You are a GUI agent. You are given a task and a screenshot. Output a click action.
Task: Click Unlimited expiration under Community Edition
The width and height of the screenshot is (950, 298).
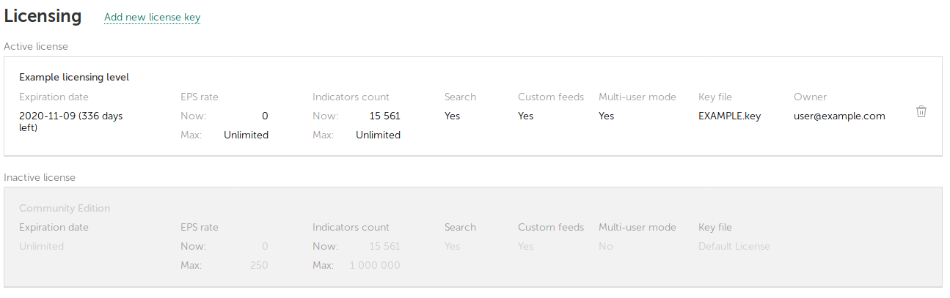[41, 246]
